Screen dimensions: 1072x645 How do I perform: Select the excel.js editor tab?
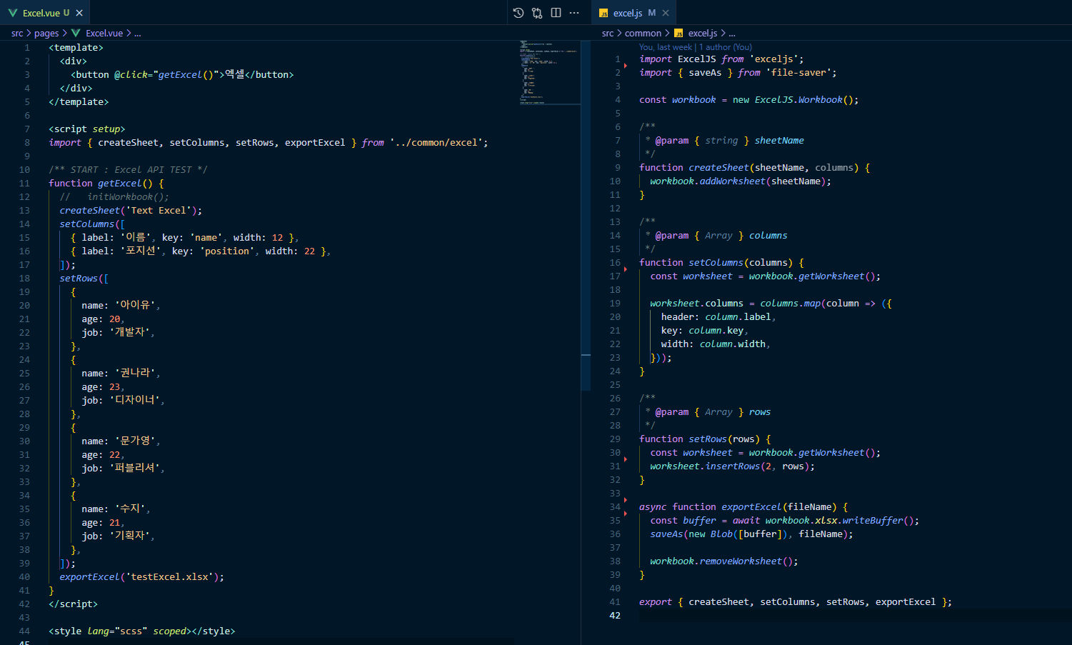tap(633, 13)
